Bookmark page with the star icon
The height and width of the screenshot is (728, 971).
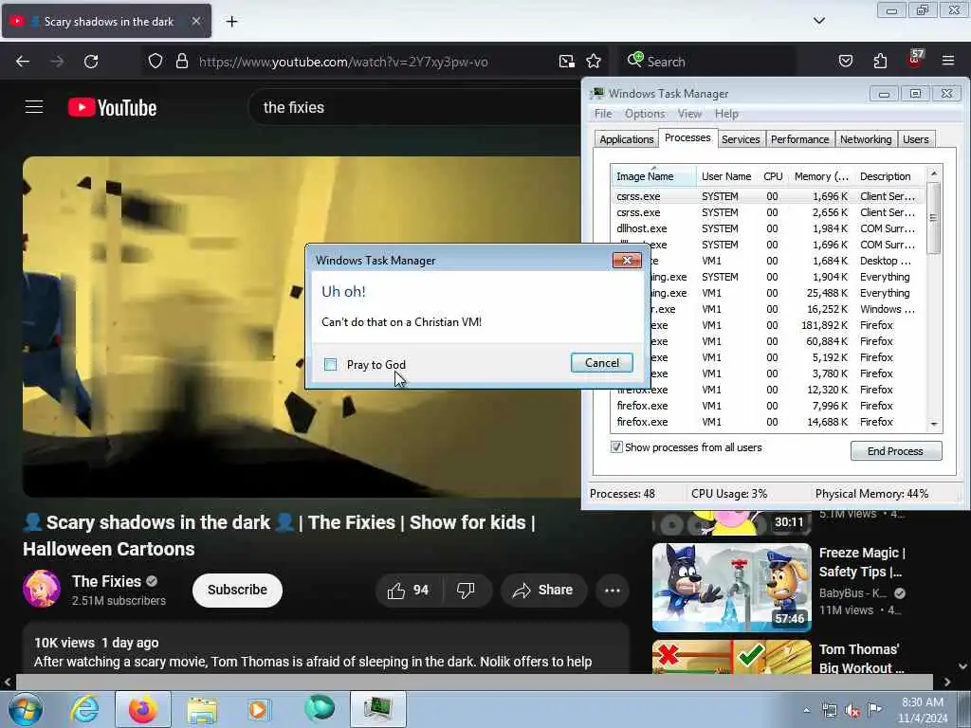594,62
